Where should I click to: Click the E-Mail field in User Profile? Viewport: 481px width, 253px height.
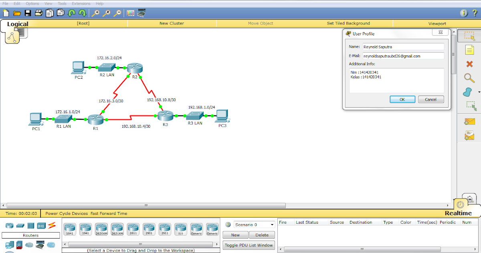click(403, 56)
